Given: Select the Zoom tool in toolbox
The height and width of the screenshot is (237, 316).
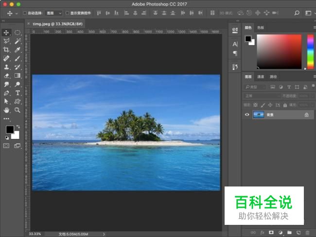Looking at the screenshot, I should pyautogui.click(x=18, y=110).
